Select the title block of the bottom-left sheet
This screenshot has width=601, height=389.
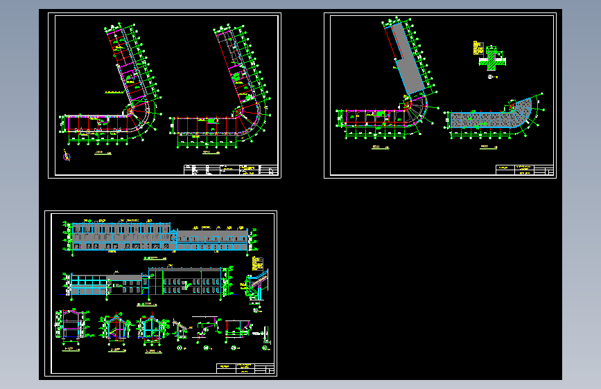pyautogui.click(x=245, y=368)
